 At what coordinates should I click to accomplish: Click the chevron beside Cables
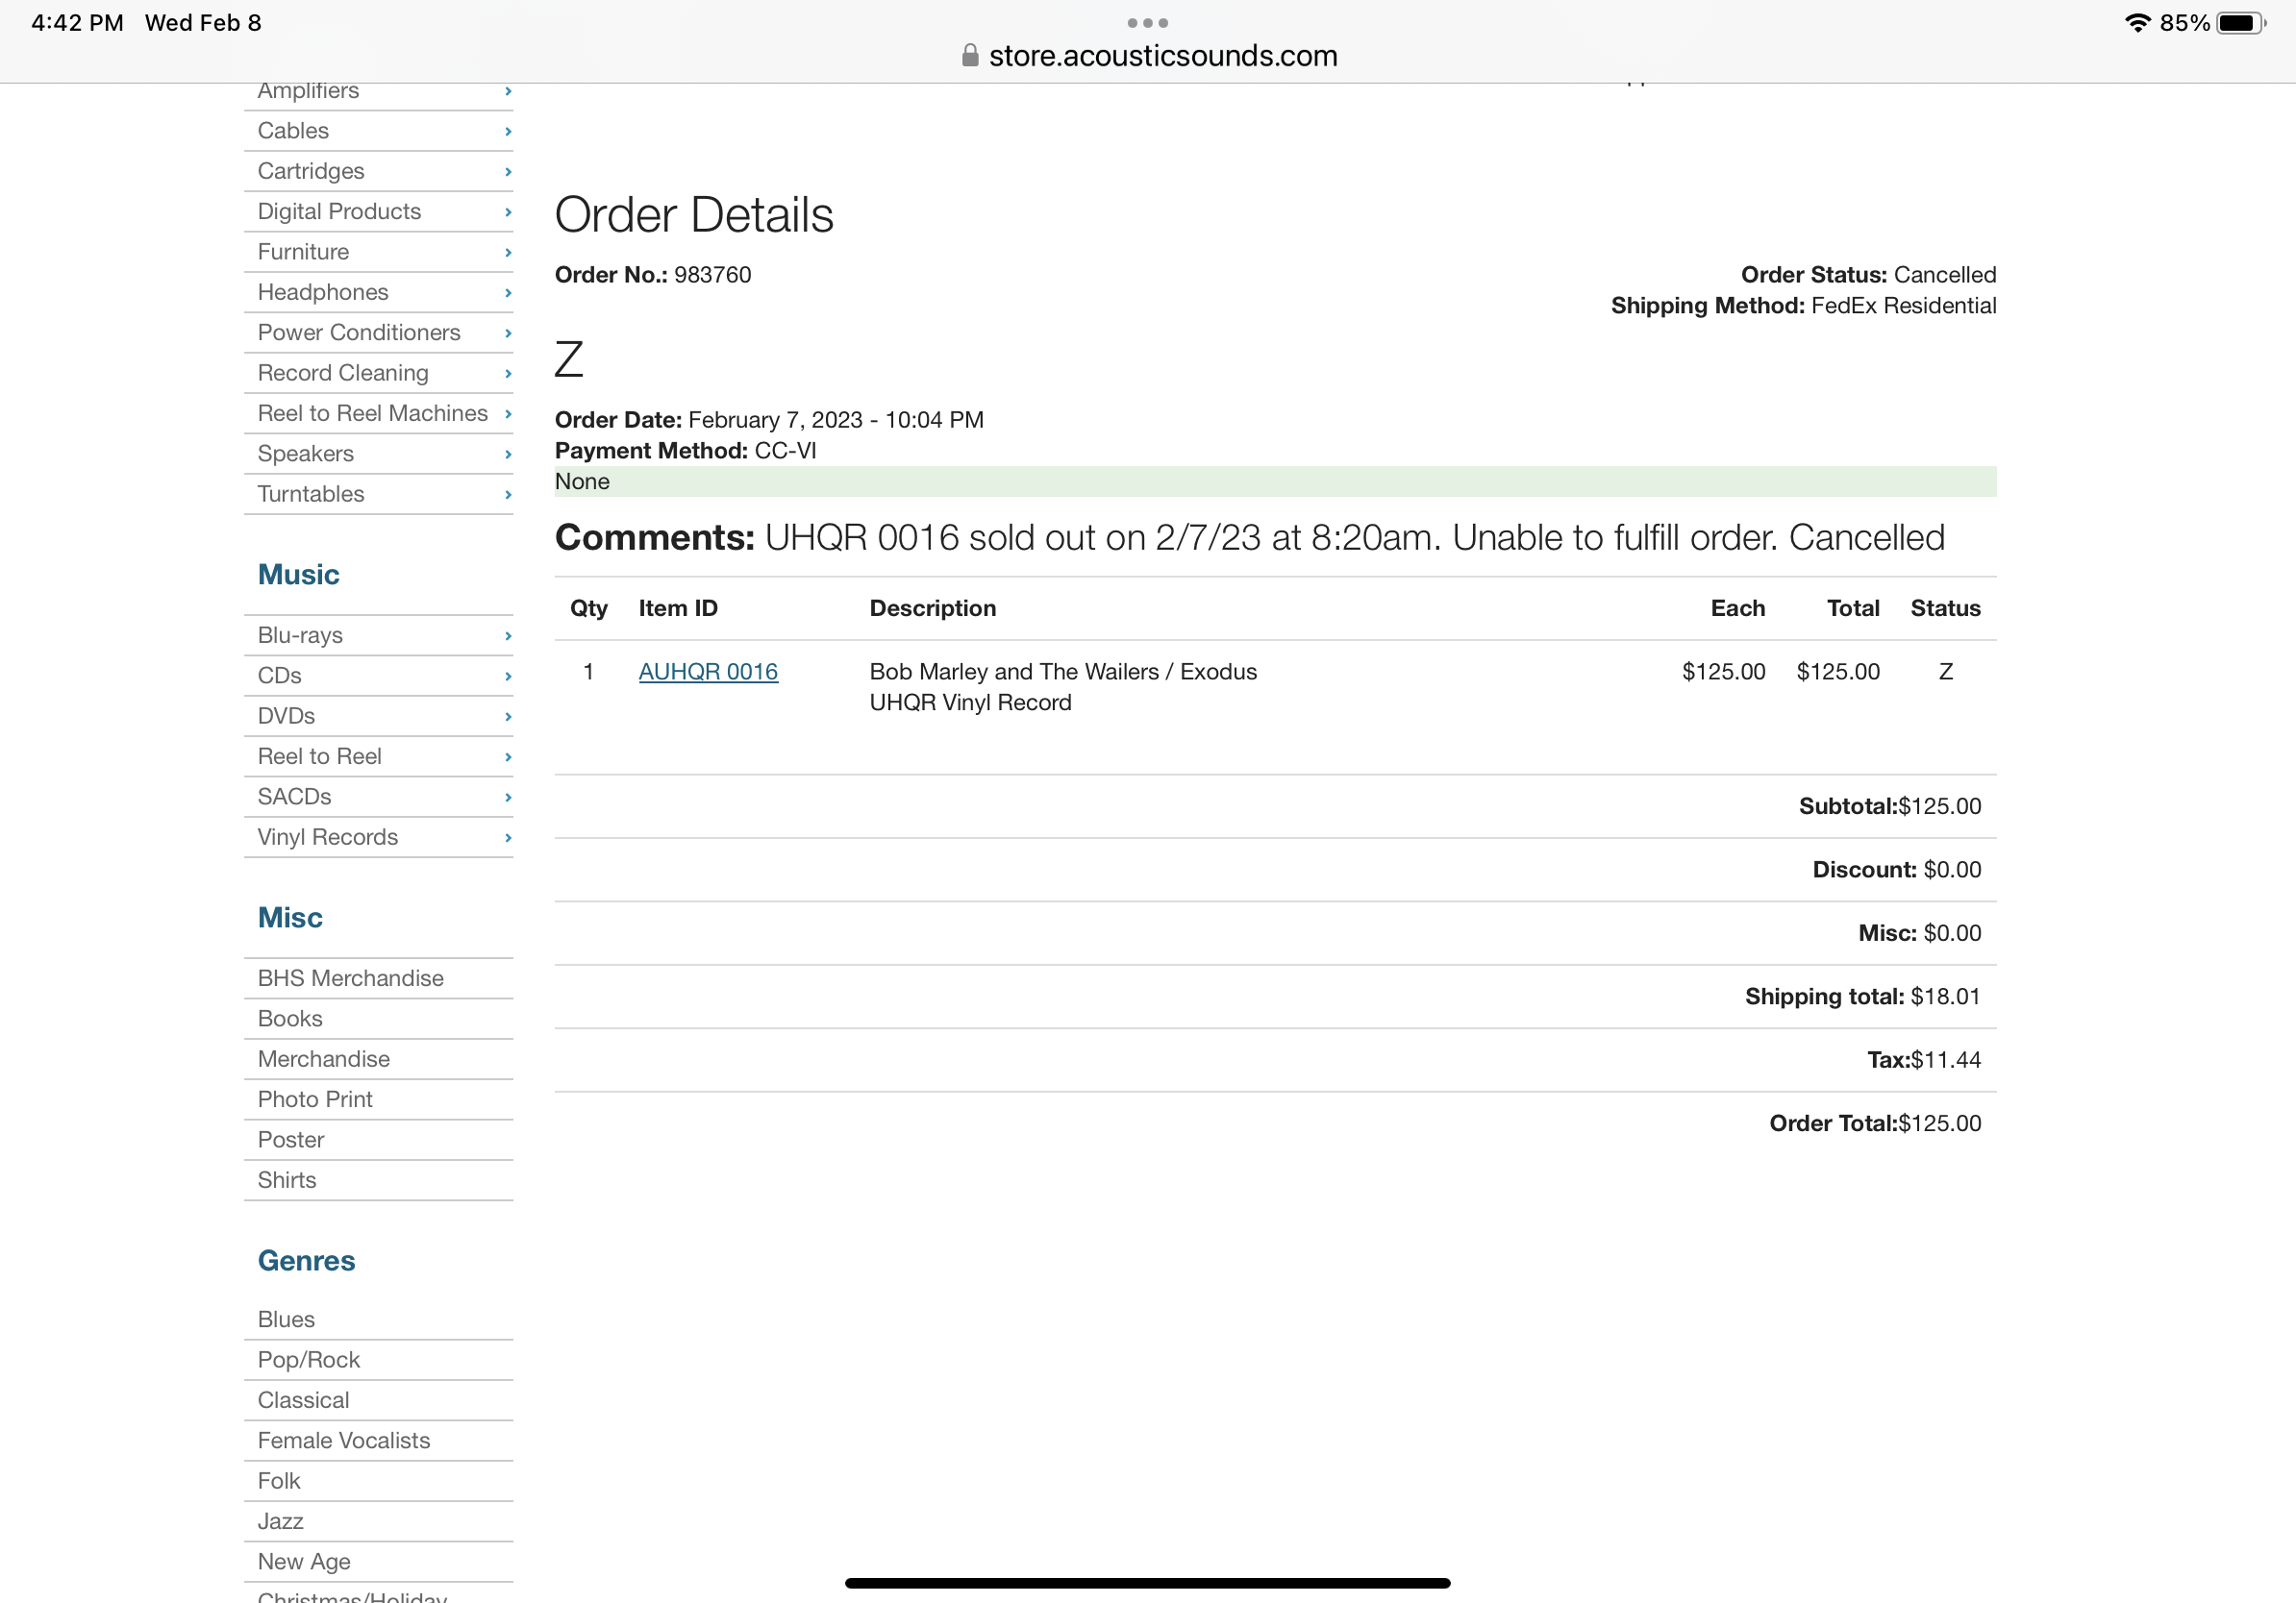(x=508, y=131)
